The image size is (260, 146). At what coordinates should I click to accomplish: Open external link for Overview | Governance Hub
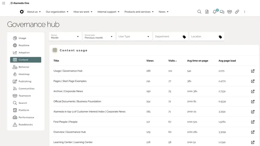[253, 132]
